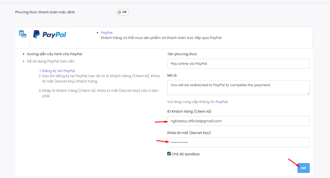This screenshot has height=178, width=330.
Task: Click the Mô tả field label
Action: 172,75
